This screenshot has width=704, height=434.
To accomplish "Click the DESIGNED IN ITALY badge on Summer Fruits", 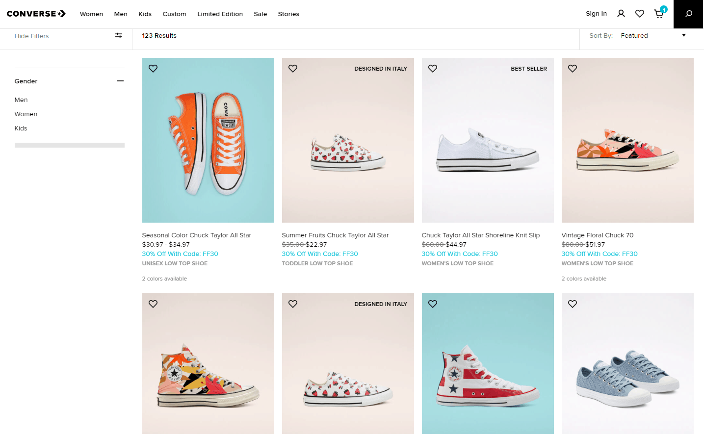I will pos(381,69).
